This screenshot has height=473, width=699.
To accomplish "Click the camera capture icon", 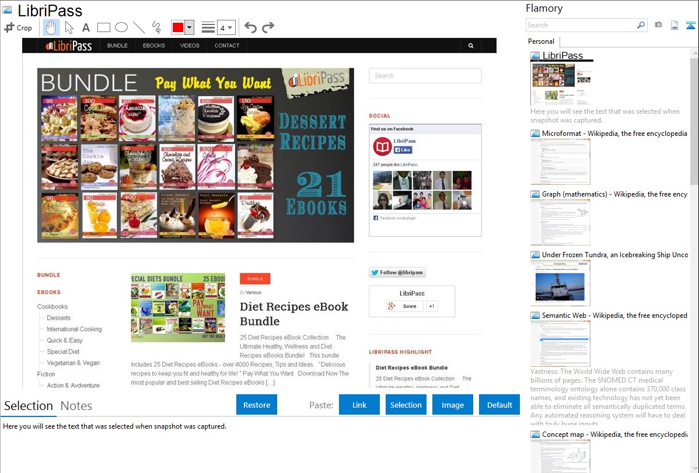I will click(658, 25).
